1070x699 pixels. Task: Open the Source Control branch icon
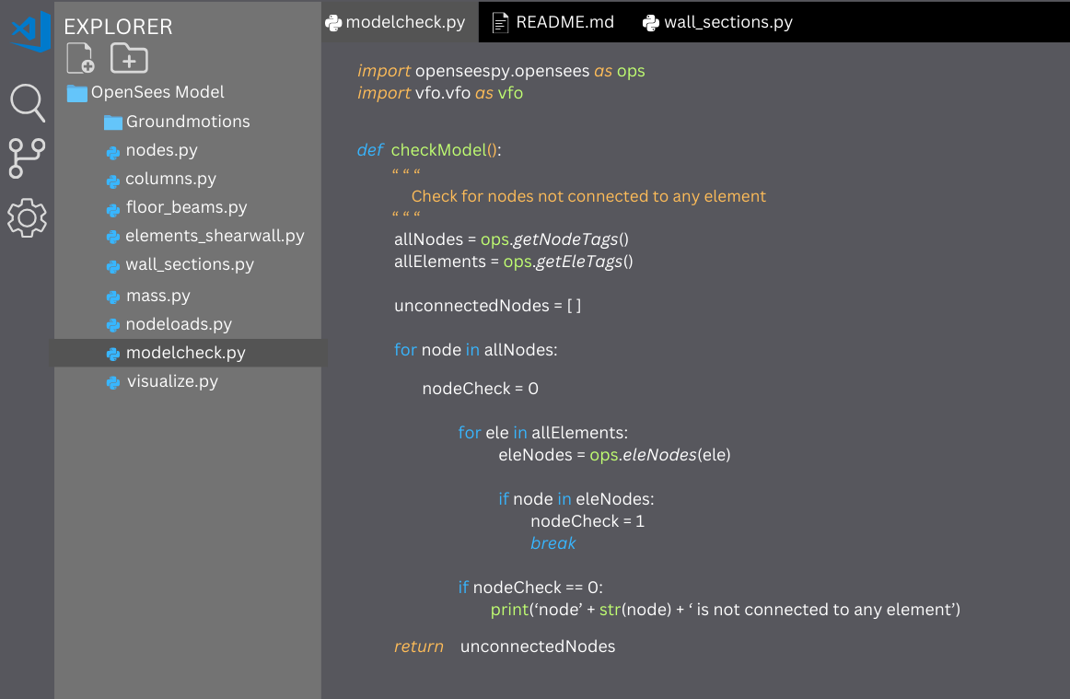(27, 158)
